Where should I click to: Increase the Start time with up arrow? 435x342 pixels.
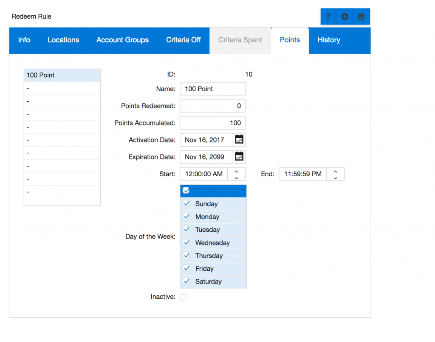236,172
